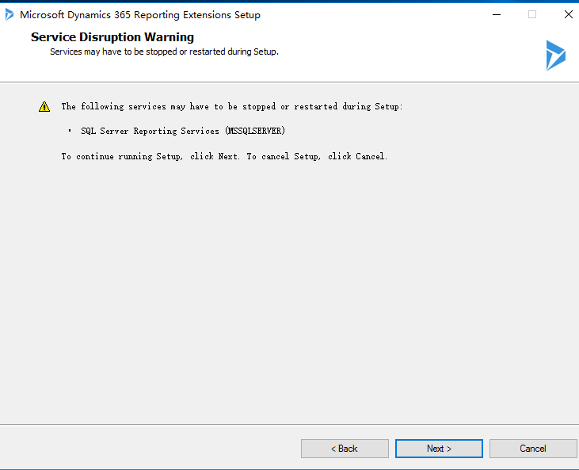The height and width of the screenshot is (470, 579).
Task: Click the 'Services may have to be stopped' subtitle
Action: tap(164, 52)
